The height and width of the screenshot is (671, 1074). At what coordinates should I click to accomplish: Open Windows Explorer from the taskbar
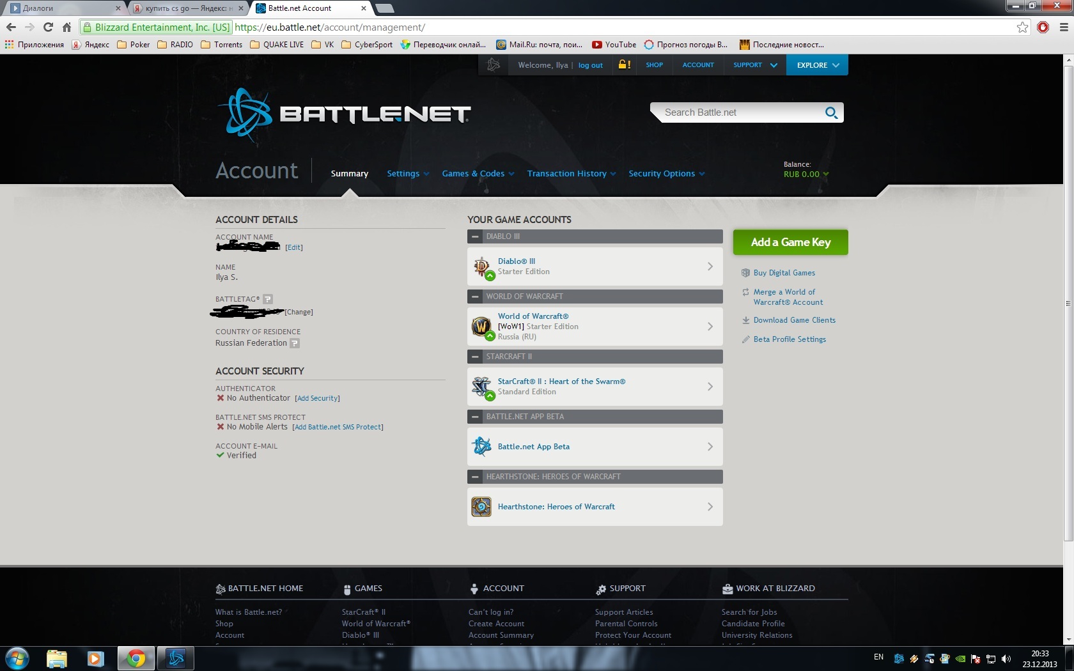click(x=57, y=658)
